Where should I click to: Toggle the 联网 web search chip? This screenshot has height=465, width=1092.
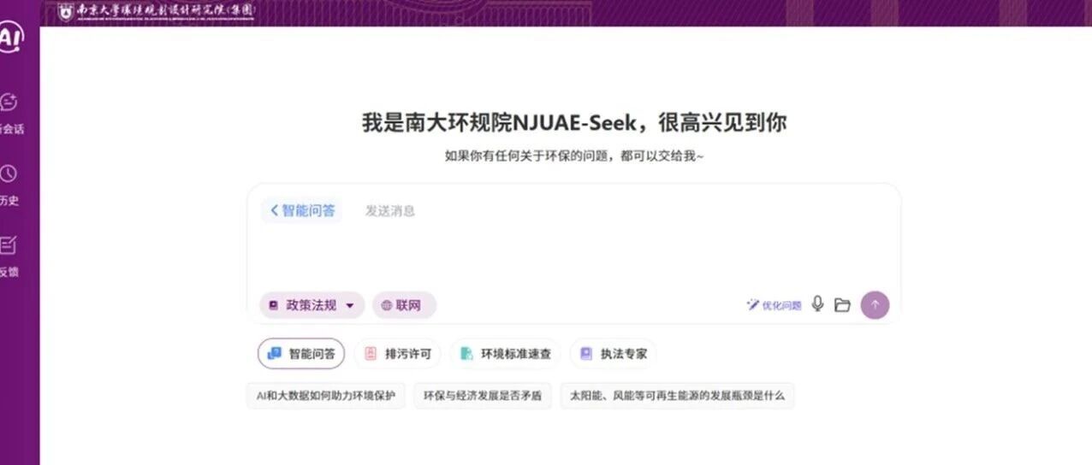pos(404,305)
